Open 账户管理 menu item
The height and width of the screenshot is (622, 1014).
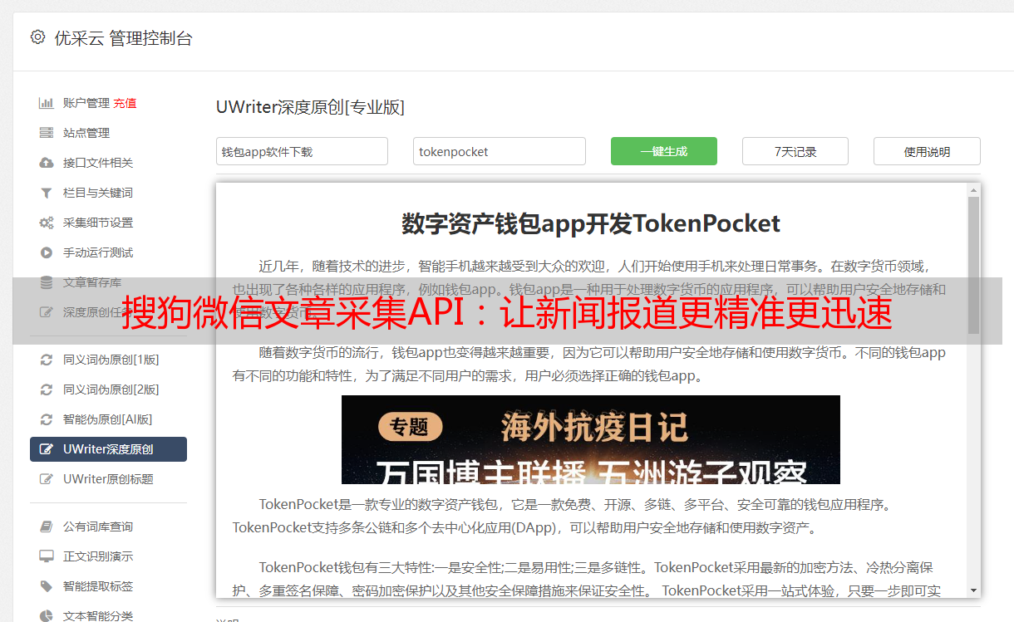(x=86, y=103)
